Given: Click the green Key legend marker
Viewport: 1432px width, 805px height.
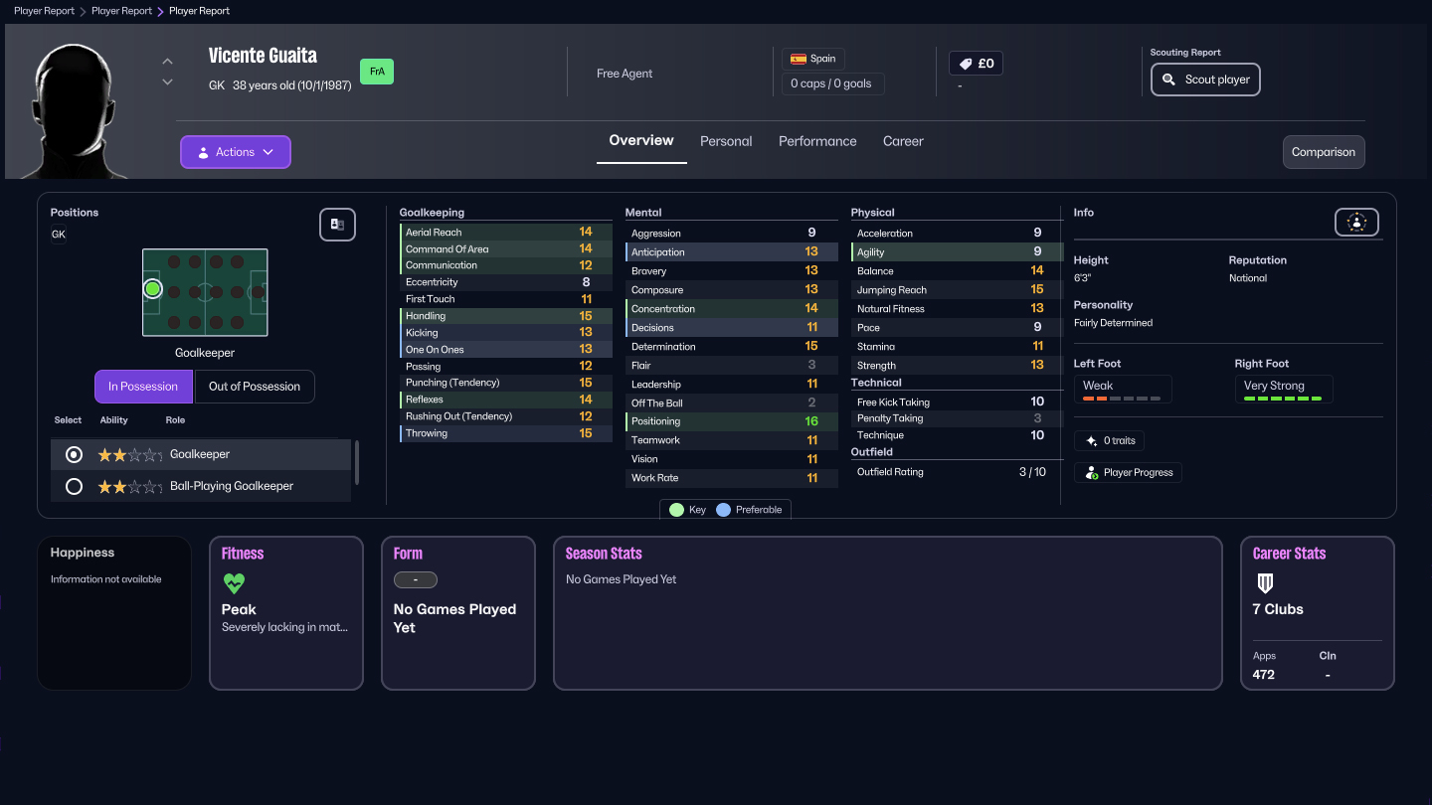Looking at the screenshot, I should tap(676, 510).
